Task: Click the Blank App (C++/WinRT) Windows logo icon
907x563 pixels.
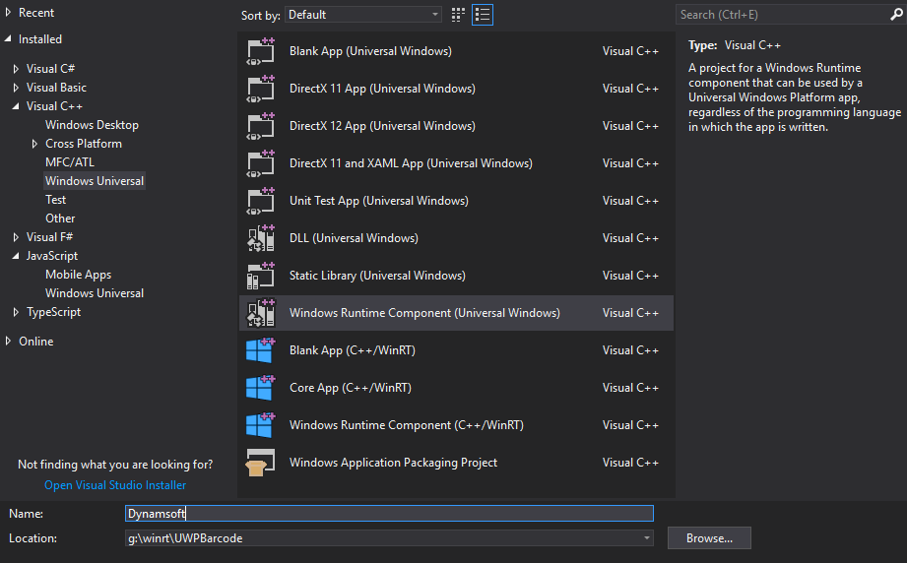Action: (261, 350)
